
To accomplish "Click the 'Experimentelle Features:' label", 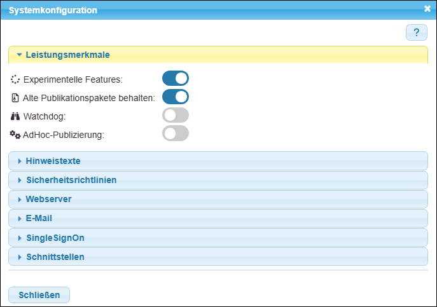I will point(73,79).
